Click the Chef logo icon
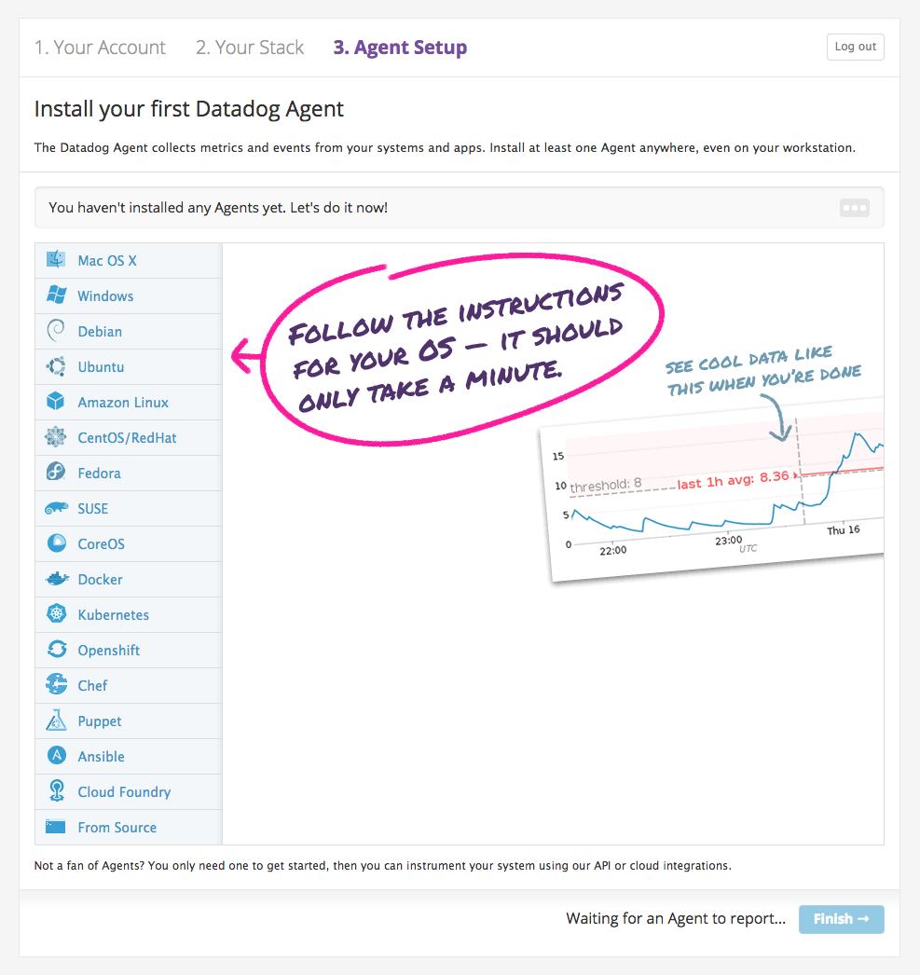 (56, 685)
